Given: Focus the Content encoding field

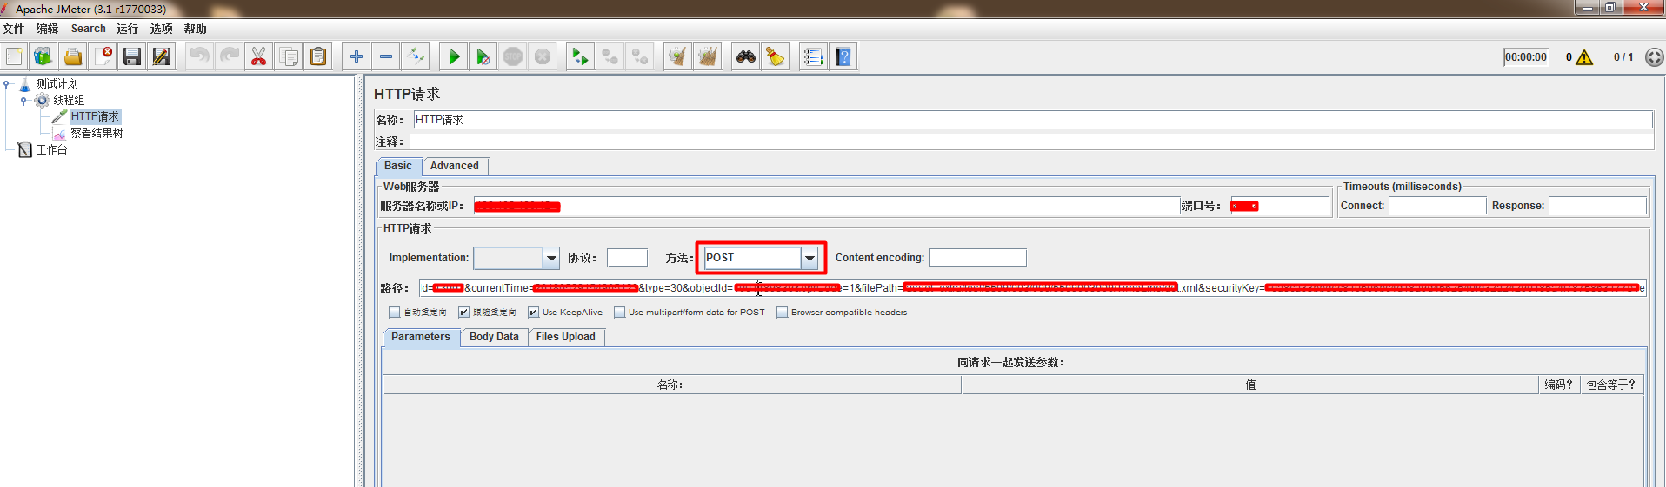Looking at the screenshot, I should click(977, 258).
